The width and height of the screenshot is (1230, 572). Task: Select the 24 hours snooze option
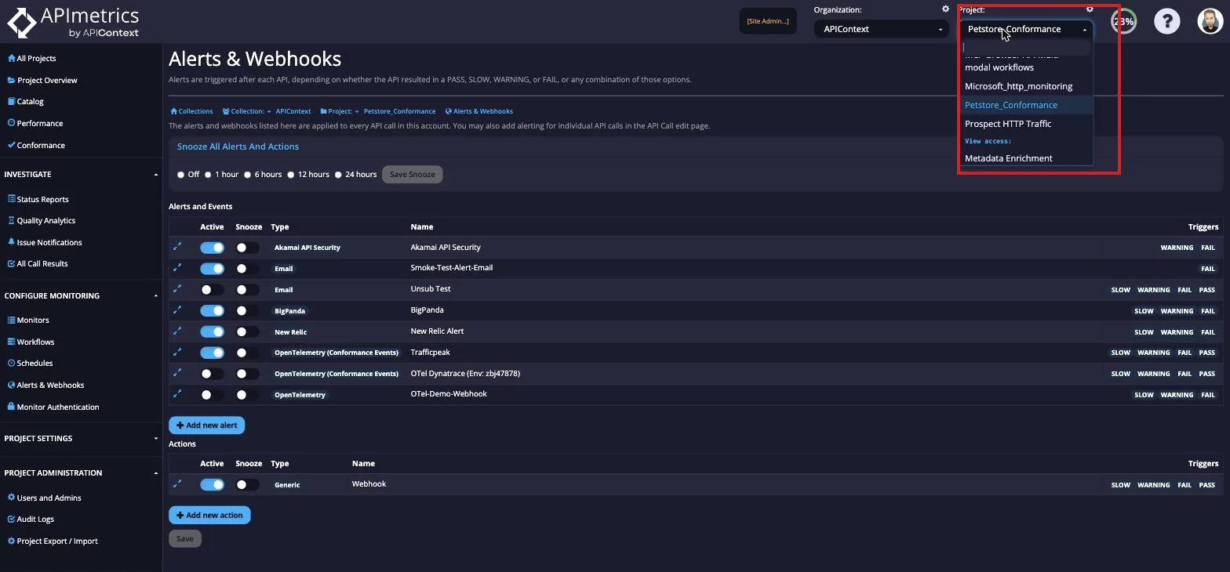coord(338,175)
